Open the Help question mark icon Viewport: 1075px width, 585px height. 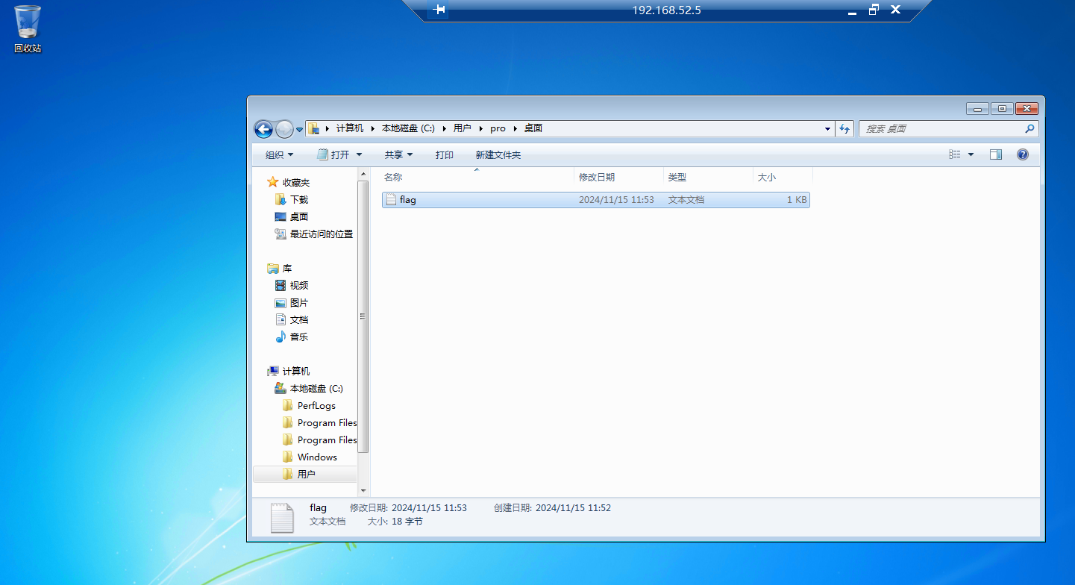tap(1022, 154)
